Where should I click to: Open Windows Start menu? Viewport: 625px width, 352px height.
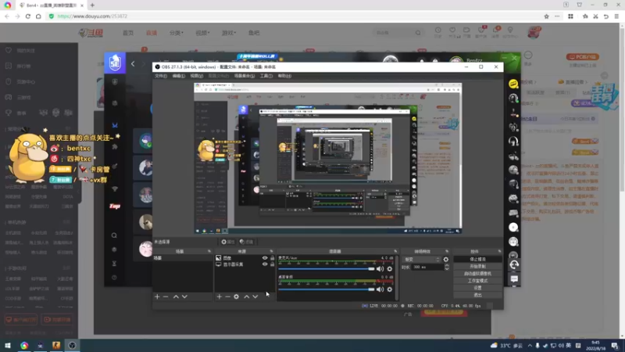[x=8, y=345]
